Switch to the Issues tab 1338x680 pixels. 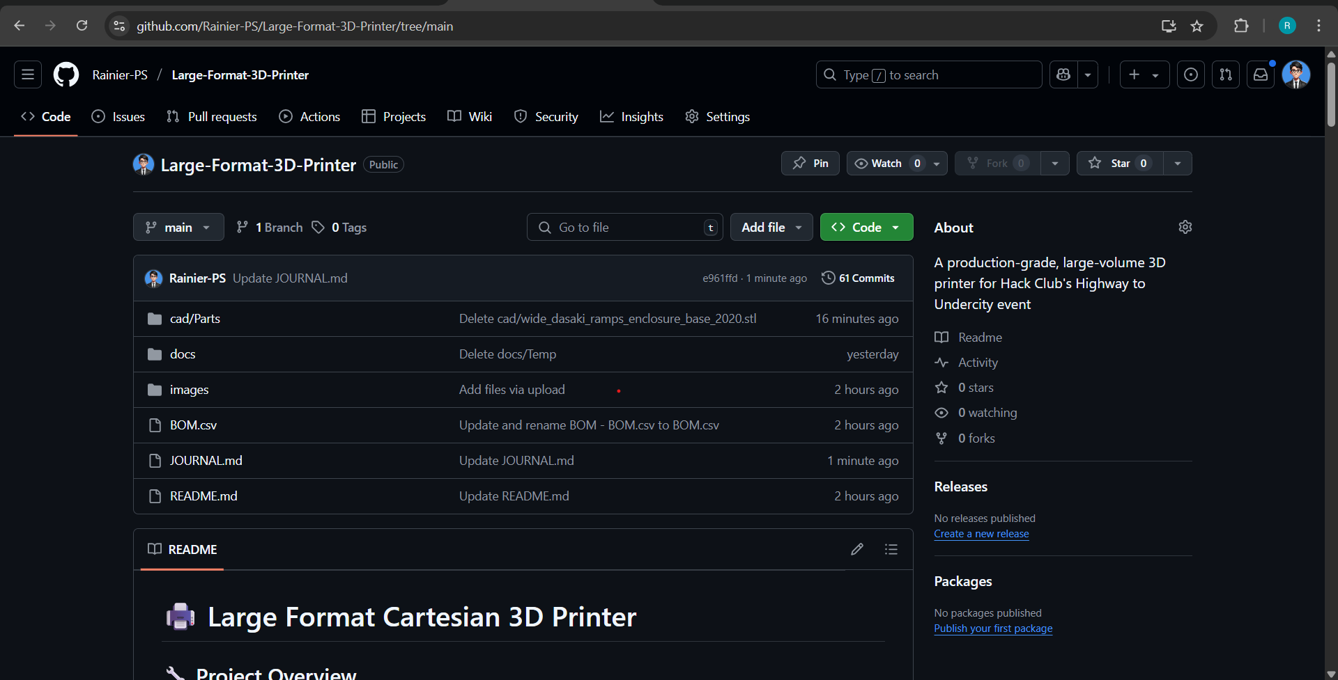118,116
